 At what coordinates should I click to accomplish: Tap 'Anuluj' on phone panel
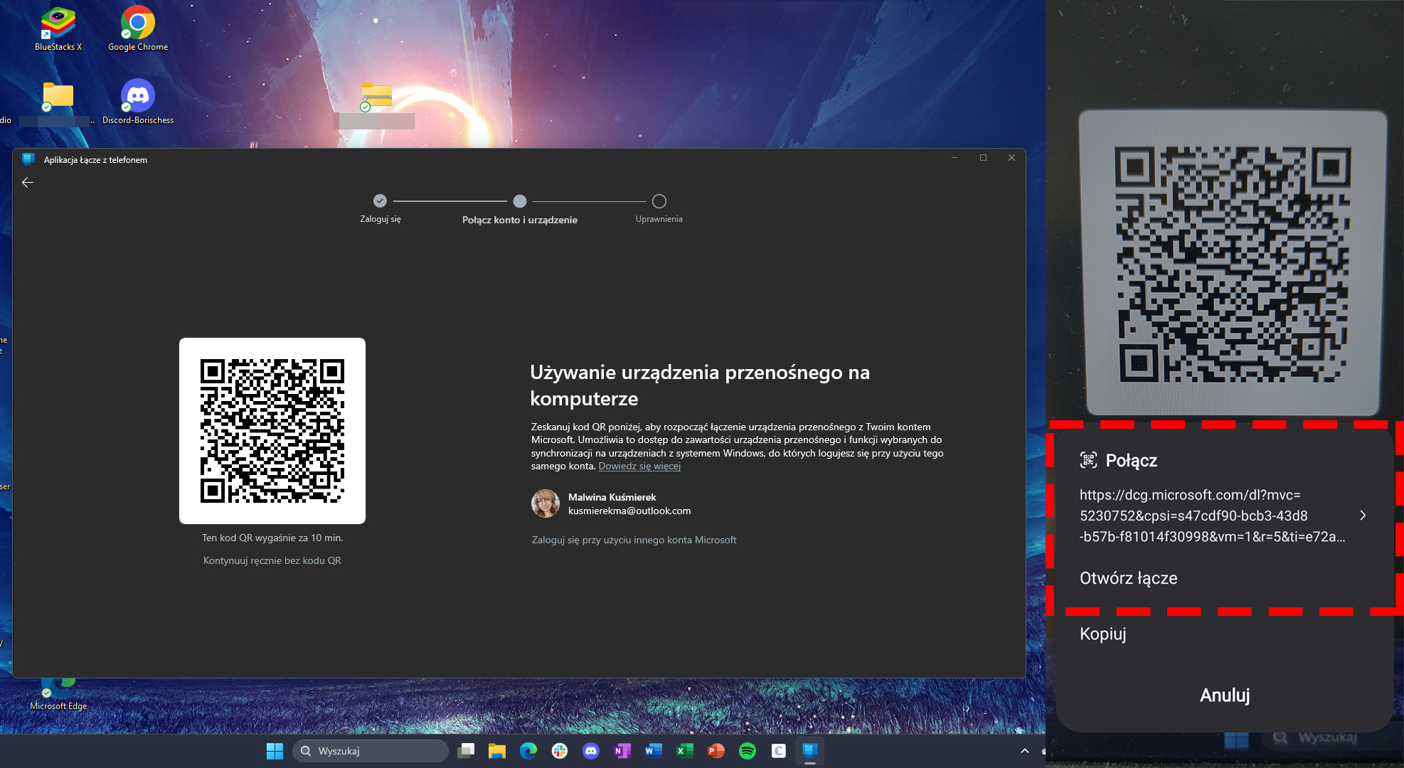pyautogui.click(x=1225, y=695)
